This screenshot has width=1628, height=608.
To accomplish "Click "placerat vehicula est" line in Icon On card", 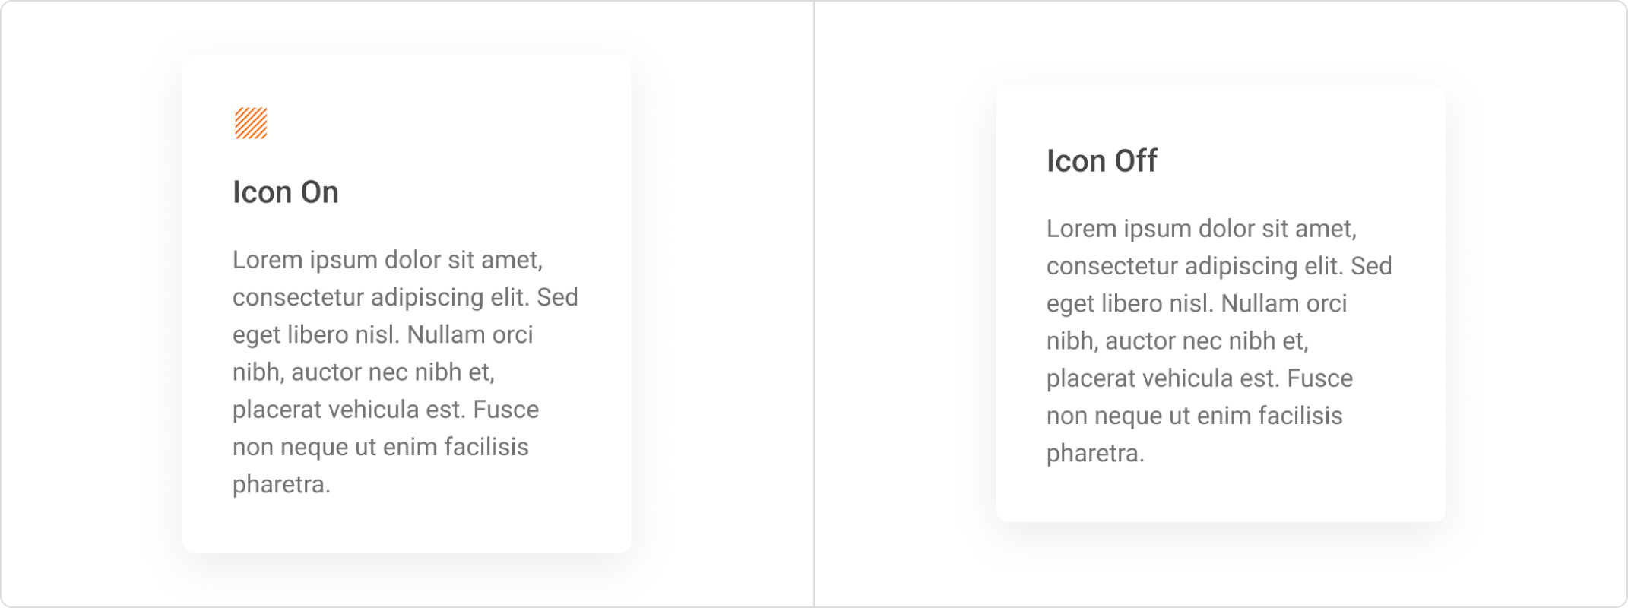I will pos(385,410).
